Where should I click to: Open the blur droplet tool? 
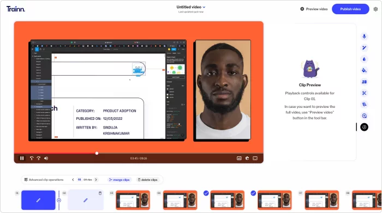[364, 59]
